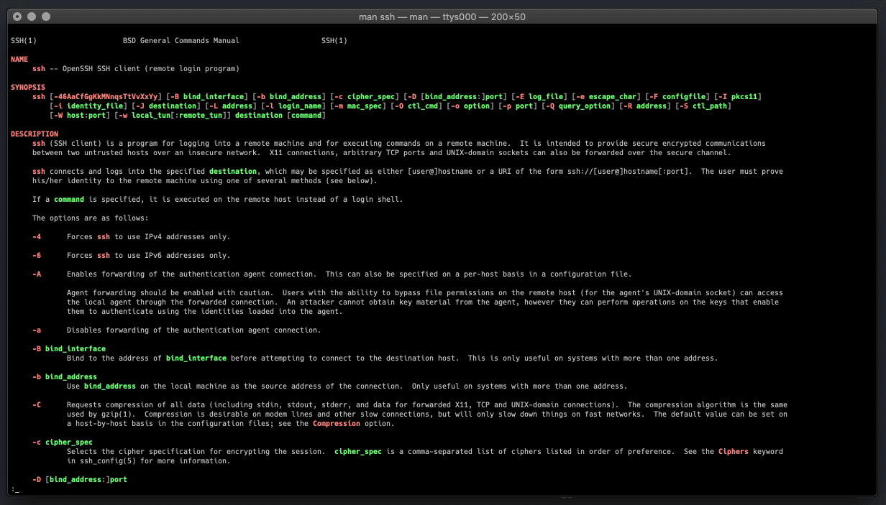886x505 pixels.
Task: Click the highlighted 'Ciphers' keyword
Action: pyautogui.click(x=734, y=451)
